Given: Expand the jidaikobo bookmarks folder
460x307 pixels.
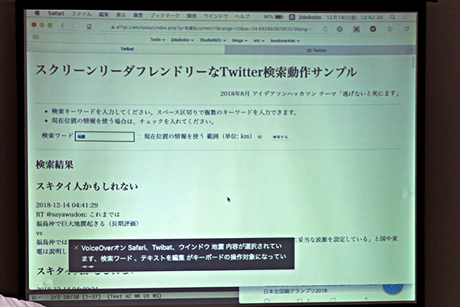Looking at the screenshot, I should 182,40.
